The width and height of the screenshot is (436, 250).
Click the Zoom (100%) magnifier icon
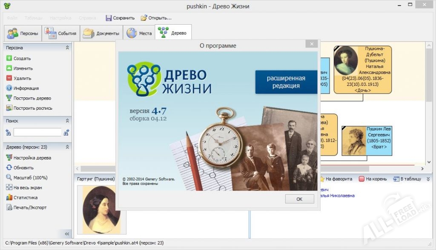(x=9, y=178)
